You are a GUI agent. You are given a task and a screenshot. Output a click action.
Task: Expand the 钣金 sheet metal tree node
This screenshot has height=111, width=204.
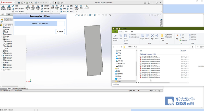click(x=1, y=51)
